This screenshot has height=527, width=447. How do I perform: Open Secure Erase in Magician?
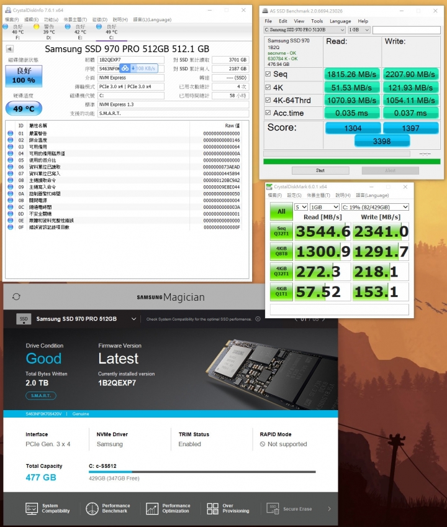click(289, 509)
